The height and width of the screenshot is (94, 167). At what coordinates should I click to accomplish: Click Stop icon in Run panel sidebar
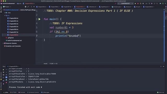click(3, 72)
